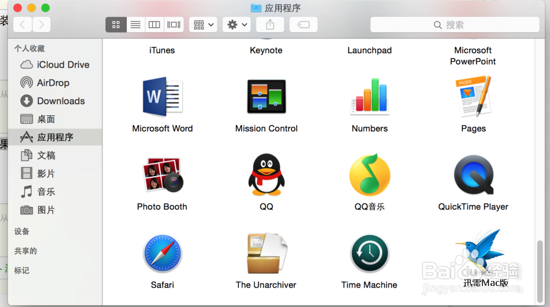
Task: Click the vertical scrollbar thumb
Action: (x=540, y=271)
